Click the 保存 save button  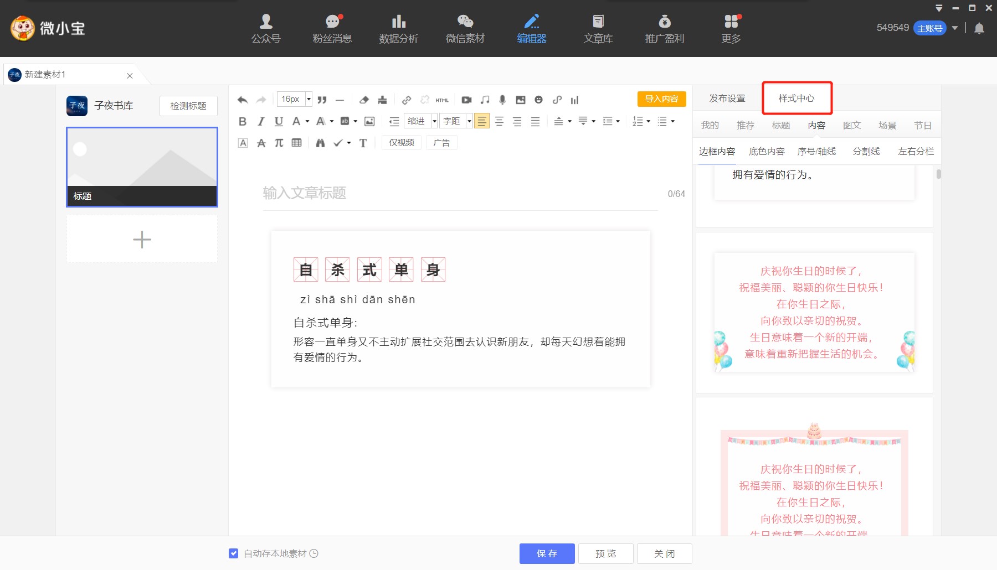point(547,553)
